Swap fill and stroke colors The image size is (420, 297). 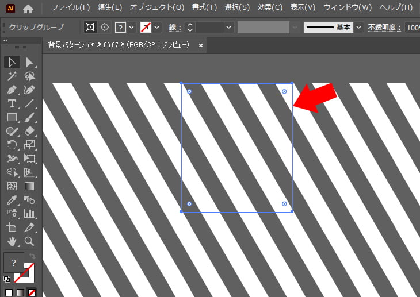coord(32,256)
